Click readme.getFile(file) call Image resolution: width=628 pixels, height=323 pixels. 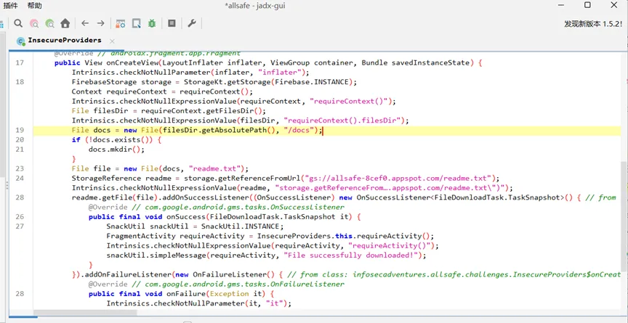[x=116, y=197]
